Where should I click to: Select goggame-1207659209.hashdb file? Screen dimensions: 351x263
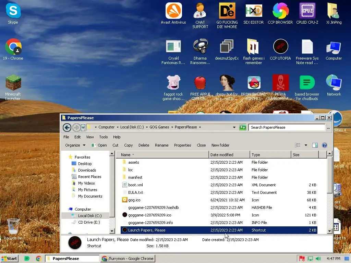point(219,208)
